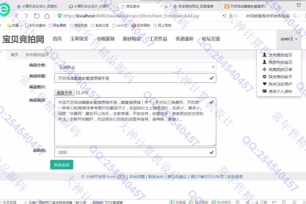Viewport: 306px width, 204px height.
Task: Click into the 起拍价 starting price field
Action: (x=135, y=152)
